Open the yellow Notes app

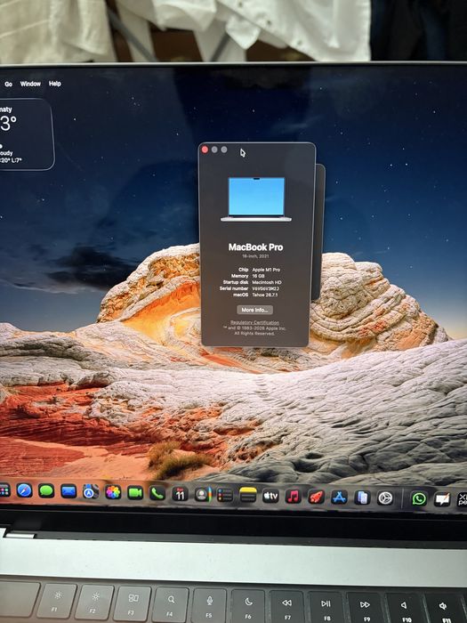click(248, 496)
